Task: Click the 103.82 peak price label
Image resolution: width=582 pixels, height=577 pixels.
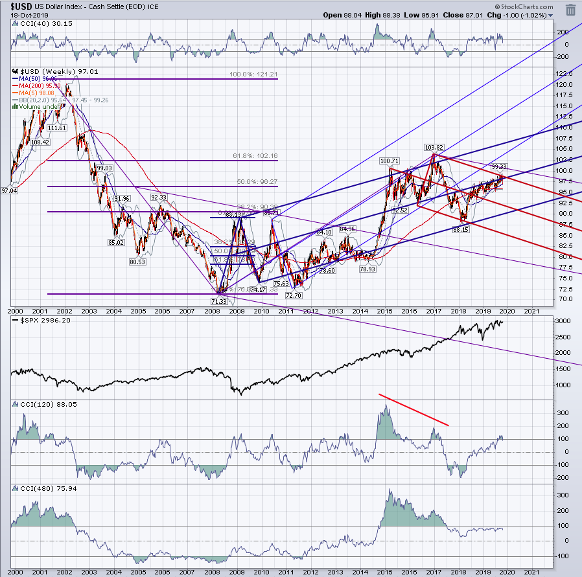Action: pos(434,147)
